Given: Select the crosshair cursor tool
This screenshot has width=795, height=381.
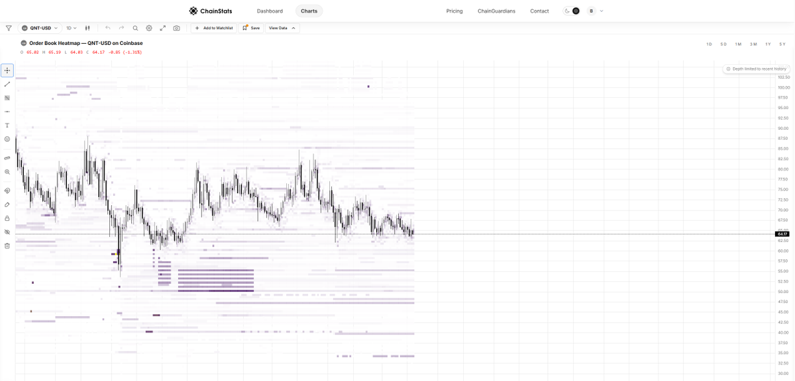Looking at the screenshot, I should (7, 70).
